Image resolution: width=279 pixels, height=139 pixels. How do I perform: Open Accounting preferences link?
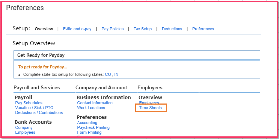(x=87, y=123)
